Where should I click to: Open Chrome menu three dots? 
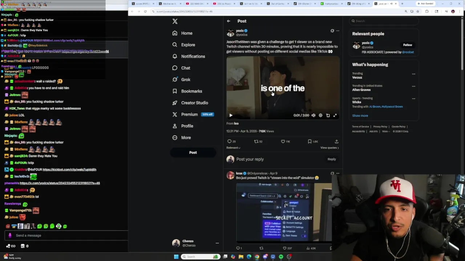coord(460,11)
